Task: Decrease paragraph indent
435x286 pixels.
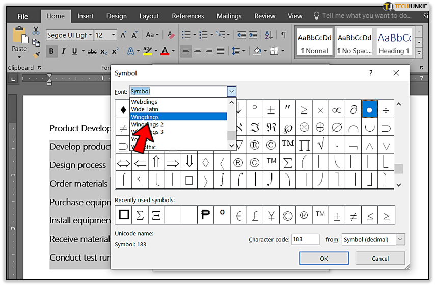Action: [x=241, y=35]
